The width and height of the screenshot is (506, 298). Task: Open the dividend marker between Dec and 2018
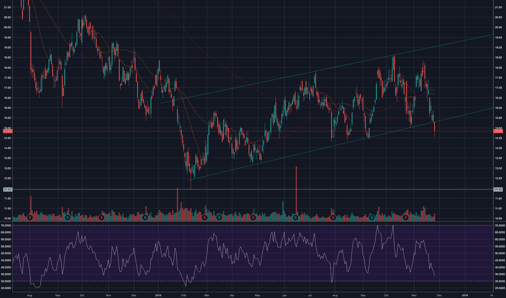click(145, 218)
